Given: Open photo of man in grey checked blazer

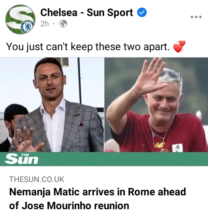Looking at the screenshot, I should pyautogui.click(x=52, y=105).
